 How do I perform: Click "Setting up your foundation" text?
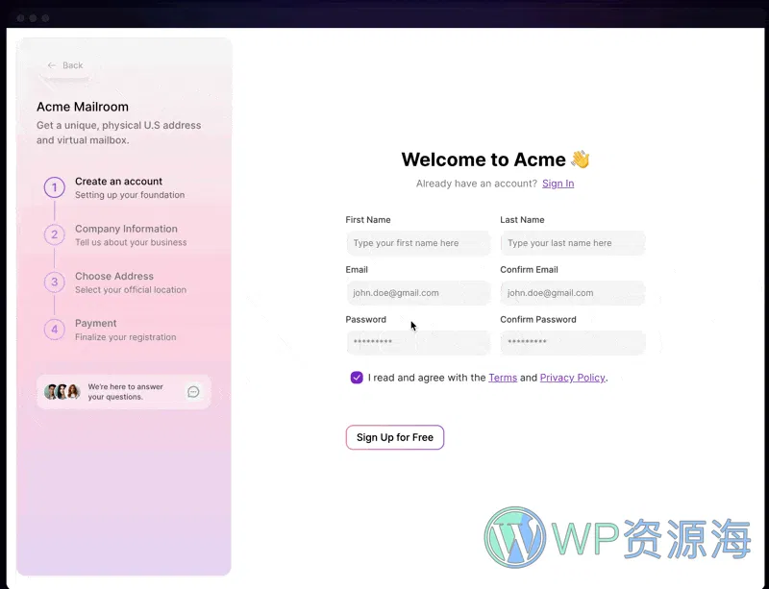(x=130, y=195)
